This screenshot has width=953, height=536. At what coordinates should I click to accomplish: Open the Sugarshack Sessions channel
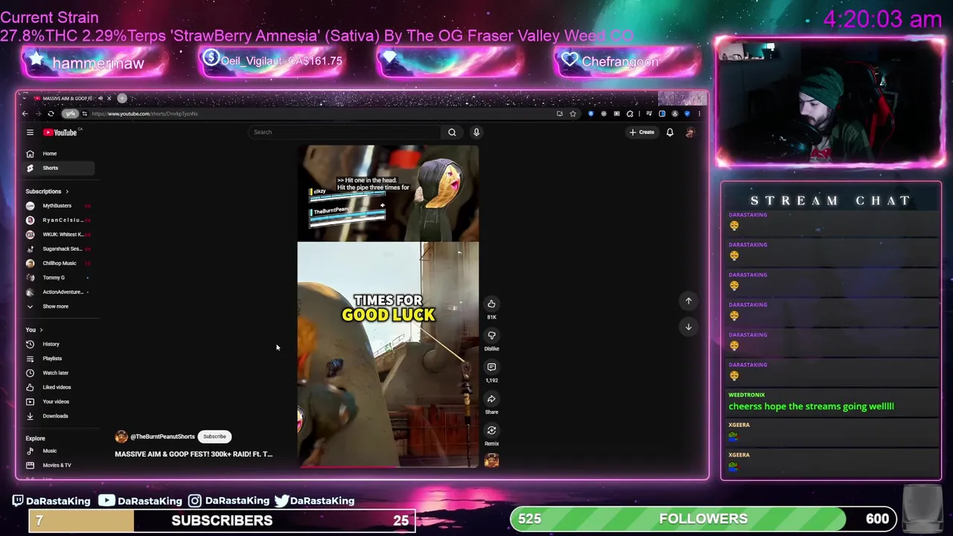point(57,249)
